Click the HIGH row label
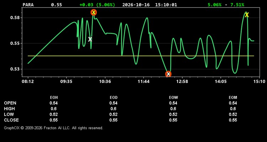267x142 pixels. [10, 109]
